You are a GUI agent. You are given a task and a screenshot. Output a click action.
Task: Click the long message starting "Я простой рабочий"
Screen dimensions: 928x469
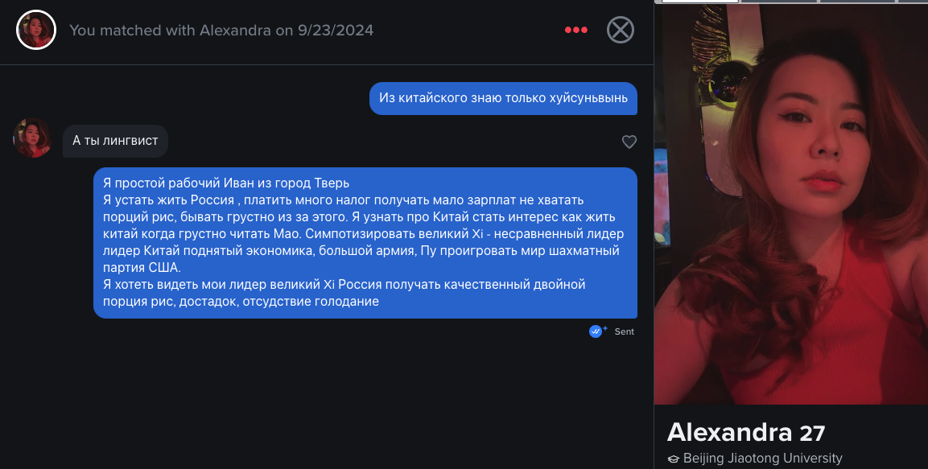365,242
